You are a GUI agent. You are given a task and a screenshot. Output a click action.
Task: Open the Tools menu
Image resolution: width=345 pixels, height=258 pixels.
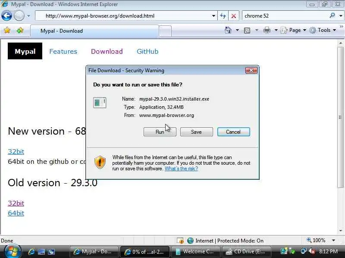(x=323, y=30)
